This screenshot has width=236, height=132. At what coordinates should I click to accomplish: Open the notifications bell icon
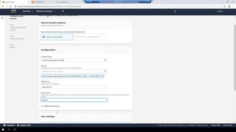(175, 11)
